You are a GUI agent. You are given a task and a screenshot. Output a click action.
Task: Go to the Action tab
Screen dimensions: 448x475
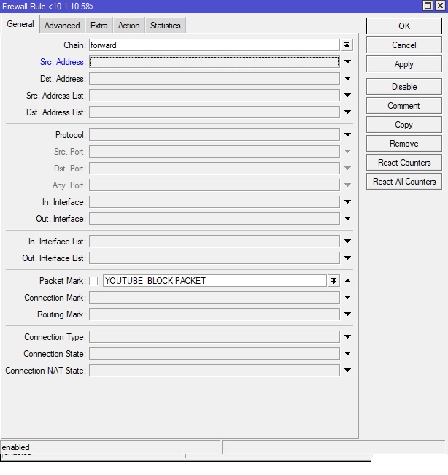coord(129,26)
